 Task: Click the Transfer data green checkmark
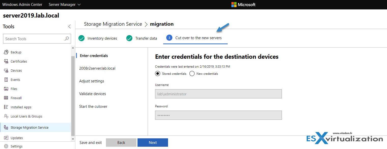tap(129, 38)
